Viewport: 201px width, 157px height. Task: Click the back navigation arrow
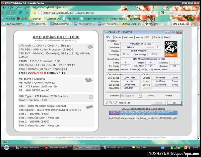[5, 13]
